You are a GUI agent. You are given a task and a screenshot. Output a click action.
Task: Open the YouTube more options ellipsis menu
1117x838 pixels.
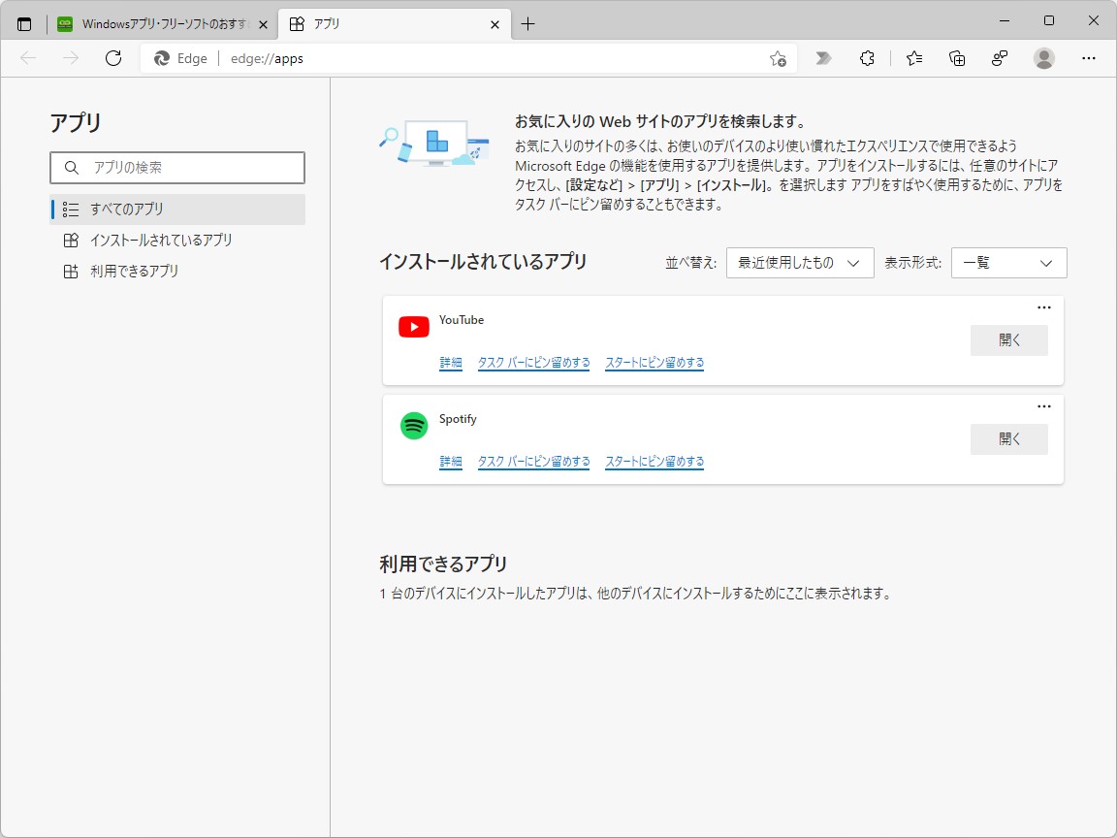(1043, 307)
